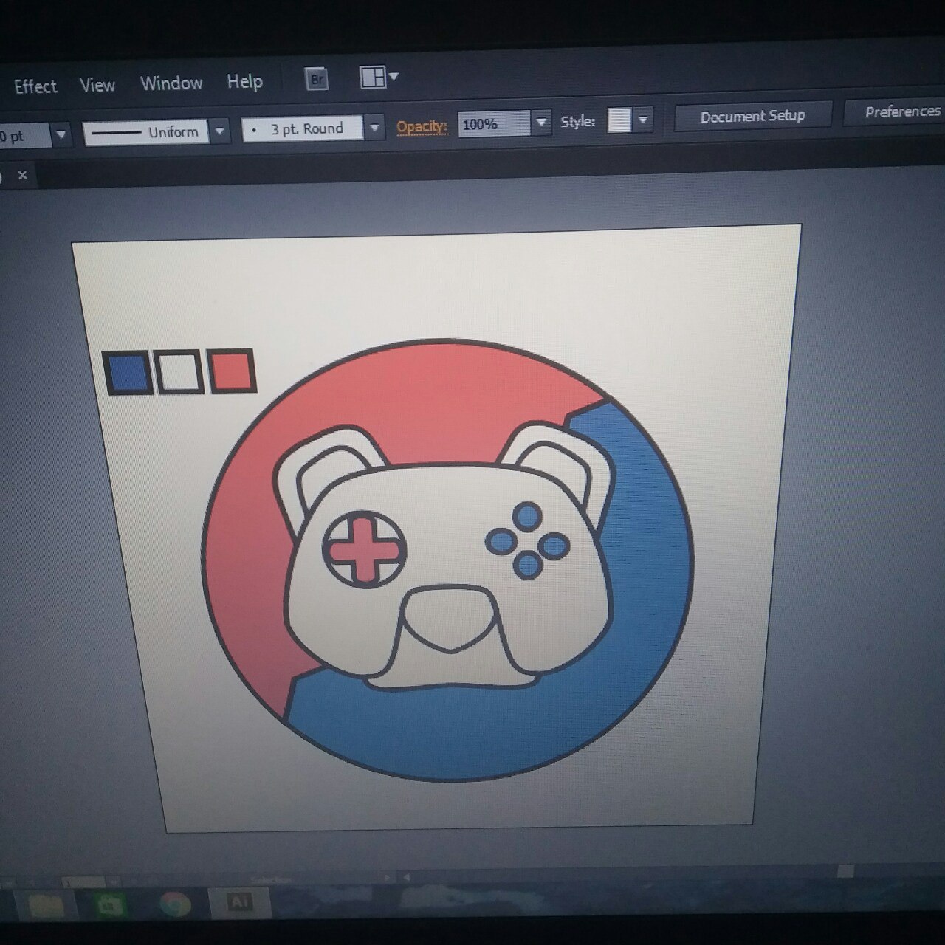
Task: Launch Adobe Bridge with the Br icon
Action: pos(317,79)
